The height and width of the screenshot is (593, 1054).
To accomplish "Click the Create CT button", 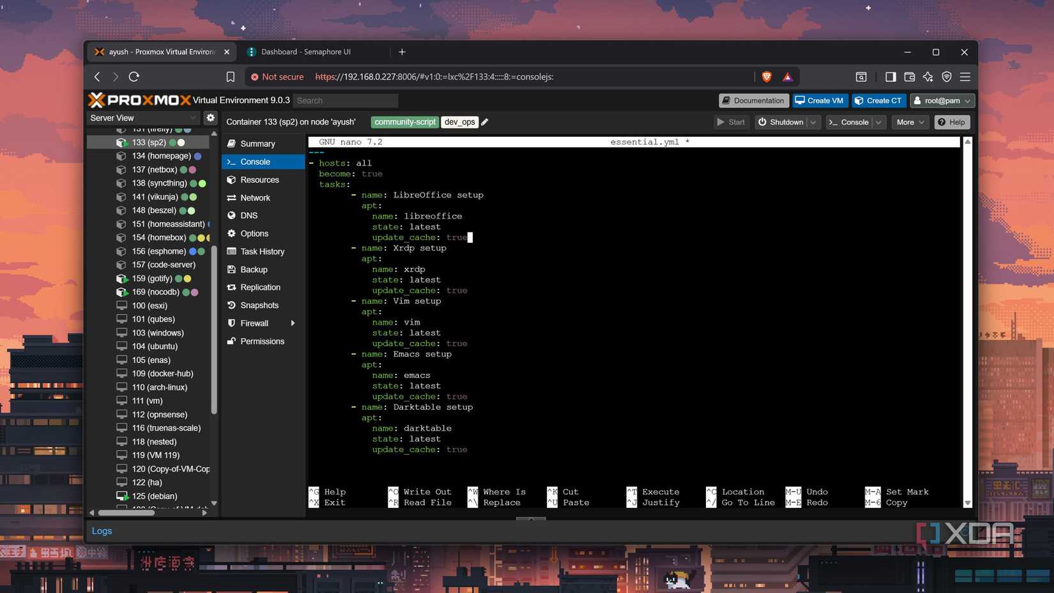I will (878, 100).
